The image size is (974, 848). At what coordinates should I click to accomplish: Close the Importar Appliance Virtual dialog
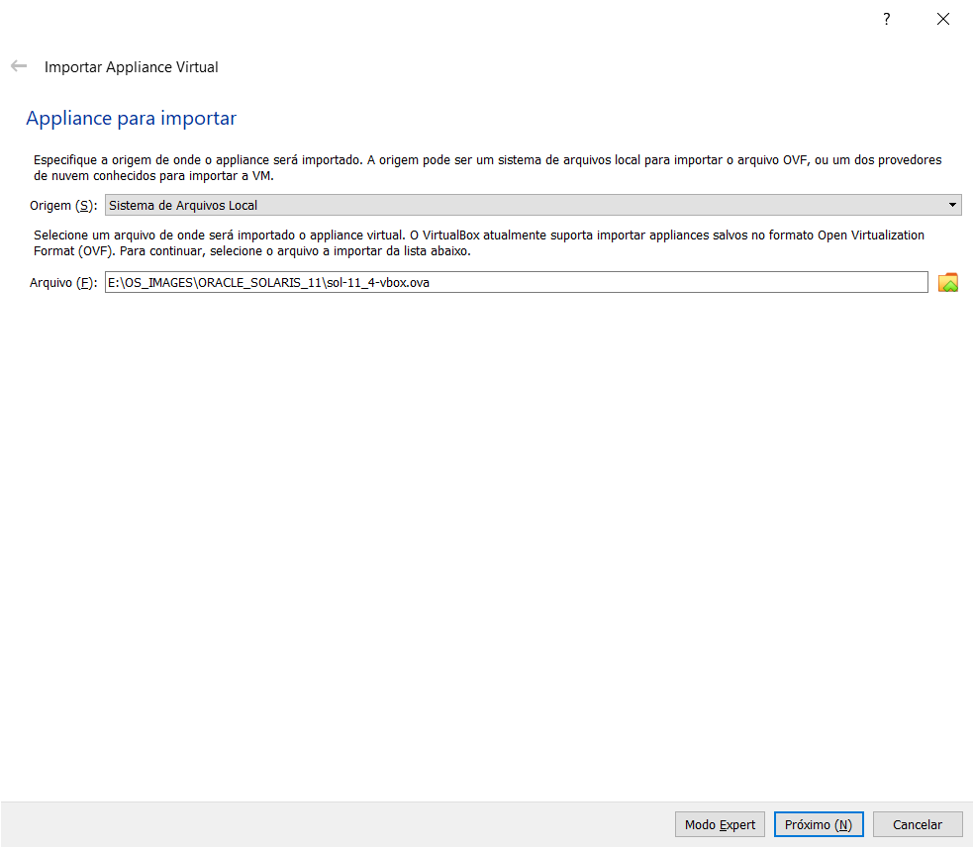click(x=943, y=19)
